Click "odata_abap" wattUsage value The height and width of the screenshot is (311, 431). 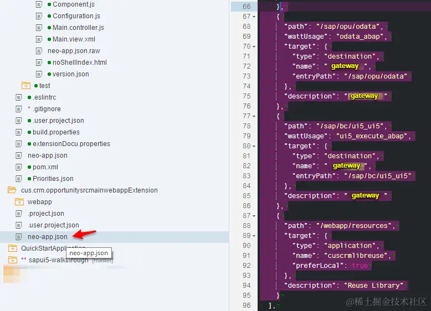point(360,37)
